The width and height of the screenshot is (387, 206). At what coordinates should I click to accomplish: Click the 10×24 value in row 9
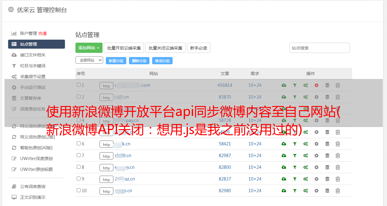255,179
